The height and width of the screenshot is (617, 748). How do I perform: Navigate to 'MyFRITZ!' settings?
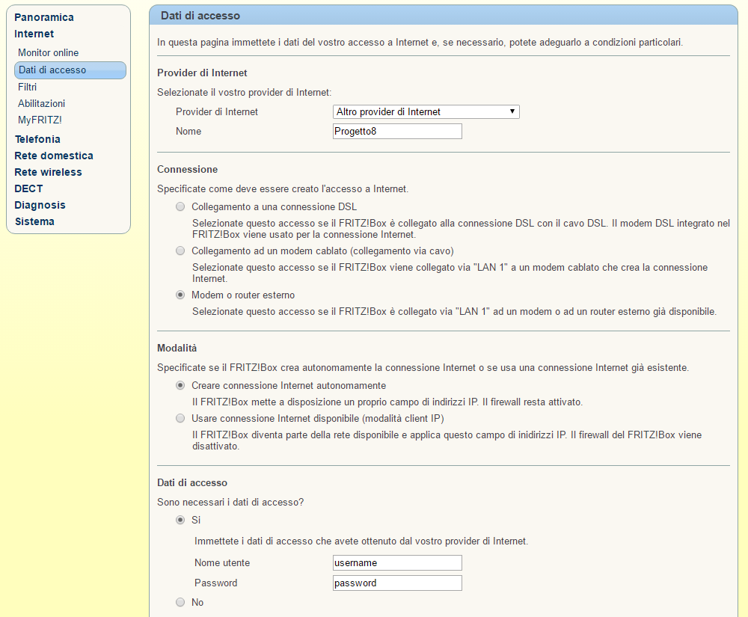pyautogui.click(x=40, y=120)
